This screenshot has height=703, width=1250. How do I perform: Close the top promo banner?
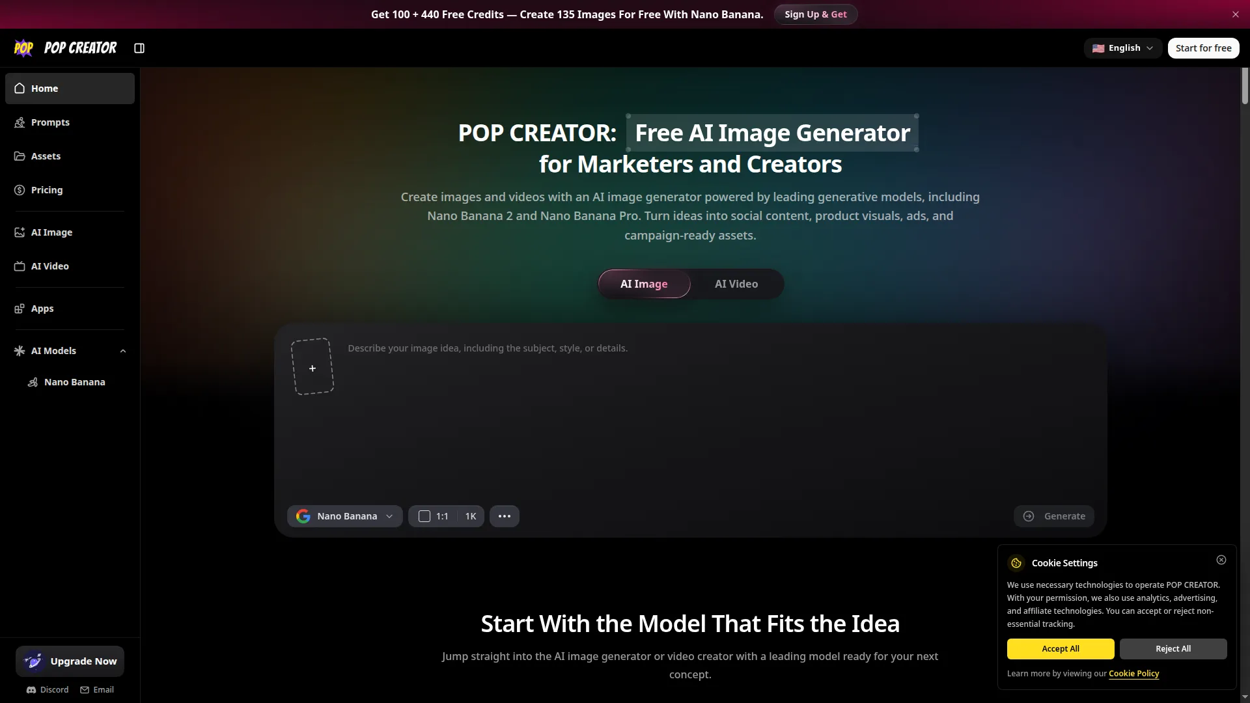point(1236,14)
